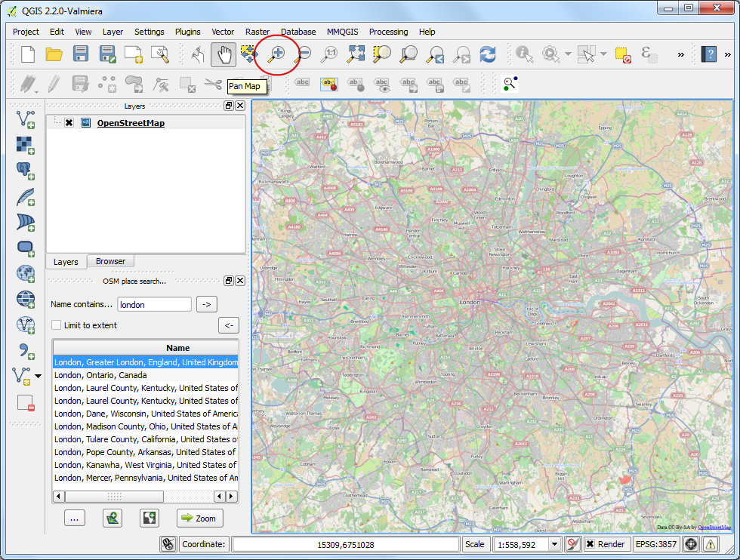Save the project with the floppy disk icon
The height and width of the screenshot is (560, 740).
click(81, 54)
